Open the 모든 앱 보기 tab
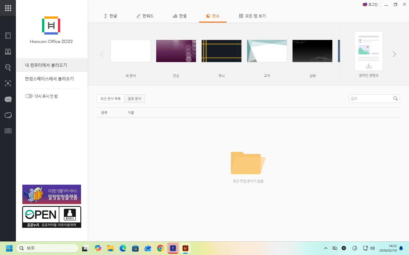 253,16
